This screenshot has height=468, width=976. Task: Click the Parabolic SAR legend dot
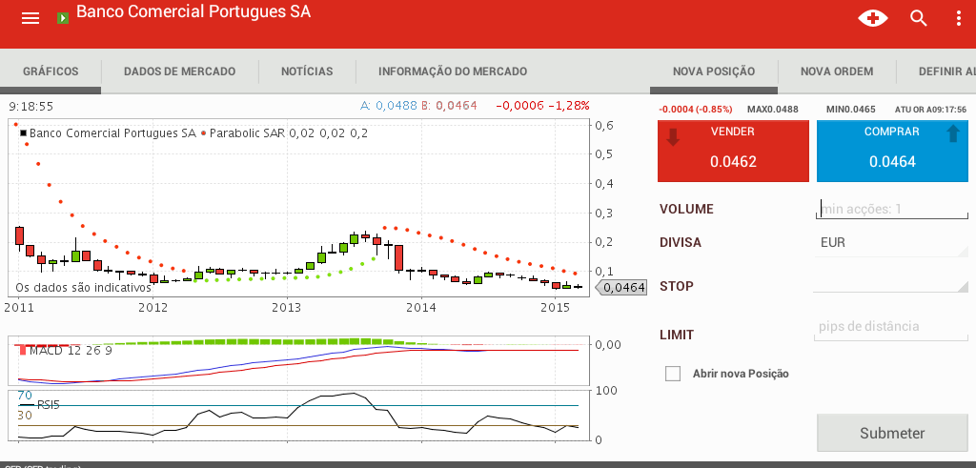(203, 133)
